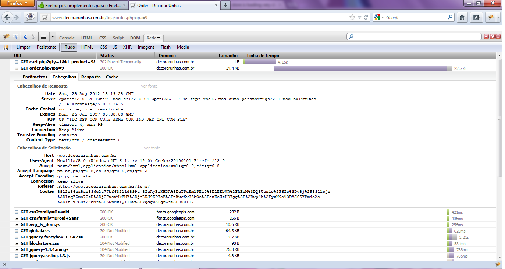Viewport: 505px width, 269px height.
Task: Bookmark this page with the star icon
Action: pos(352,17)
